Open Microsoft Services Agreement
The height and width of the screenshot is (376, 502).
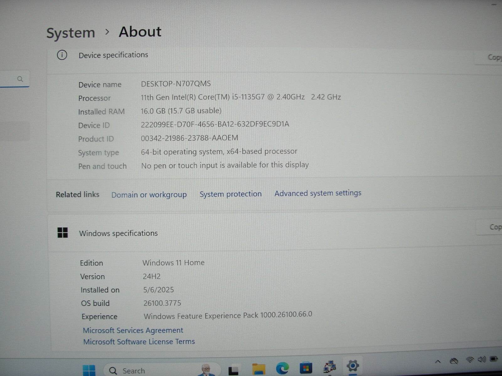(133, 330)
